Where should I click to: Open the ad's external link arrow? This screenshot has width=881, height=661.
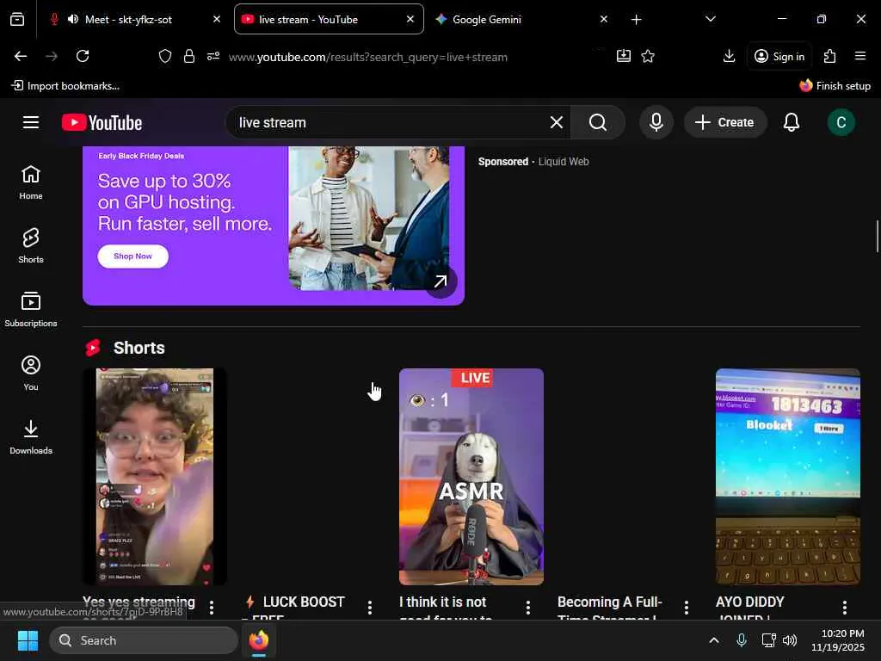(x=440, y=281)
